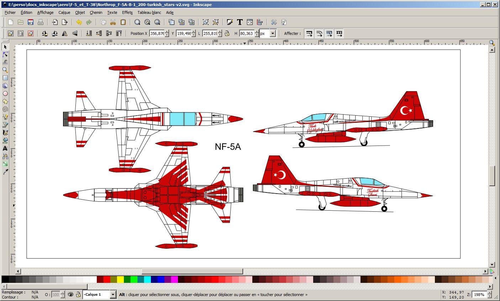Click the print document button
This screenshot has height=301, width=500.
point(41,22)
